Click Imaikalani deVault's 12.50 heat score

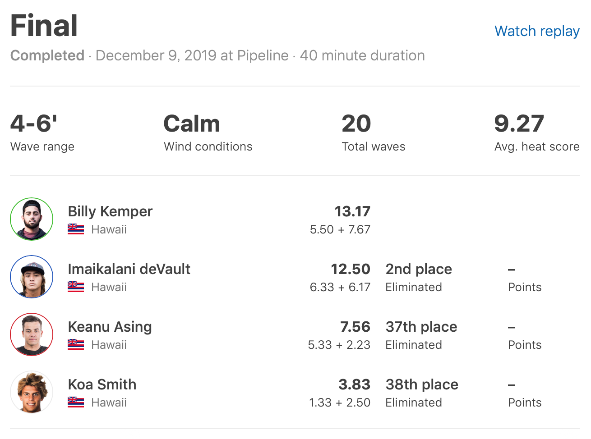tap(351, 269)
